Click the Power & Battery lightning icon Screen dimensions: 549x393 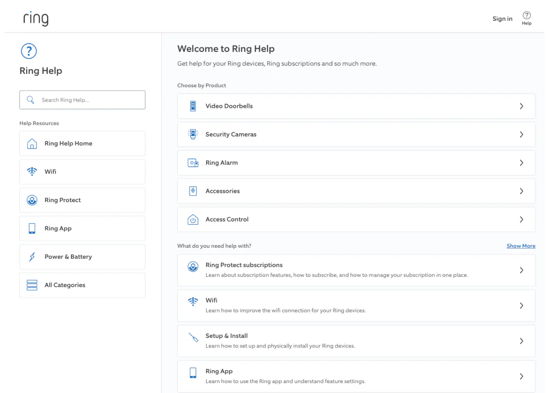coord(32,257)
